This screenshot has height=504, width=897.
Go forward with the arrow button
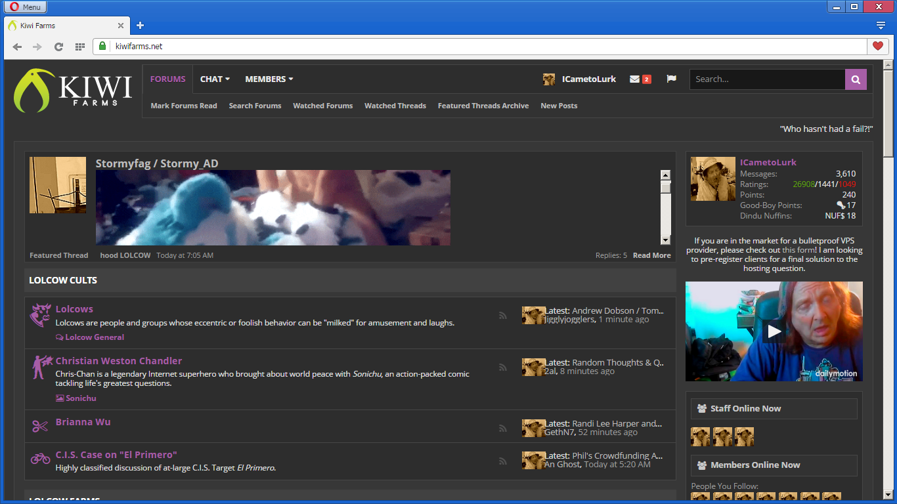point(37,47)
